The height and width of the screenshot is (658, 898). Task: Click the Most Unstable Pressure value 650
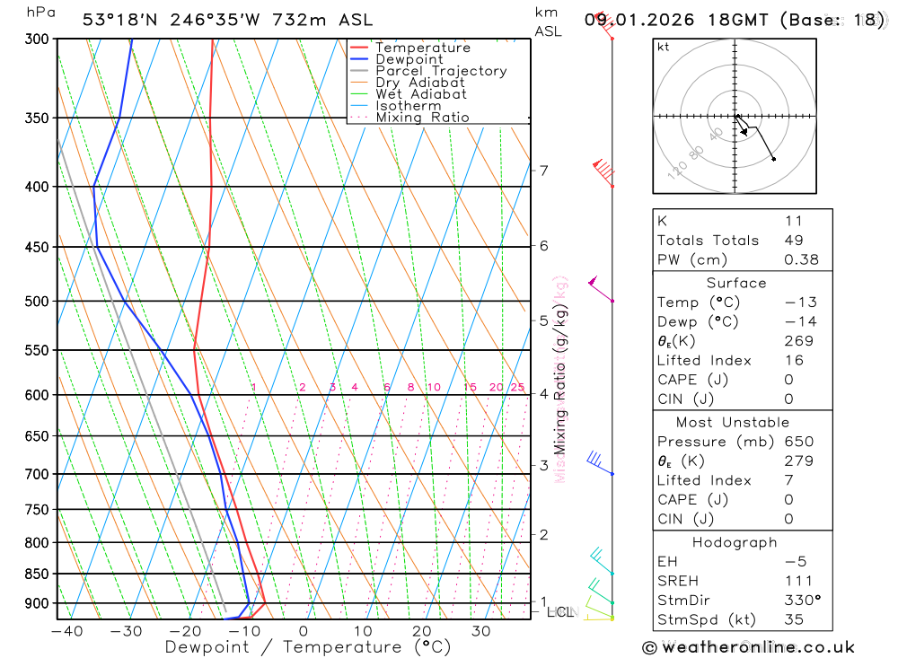tap(799, 442)
